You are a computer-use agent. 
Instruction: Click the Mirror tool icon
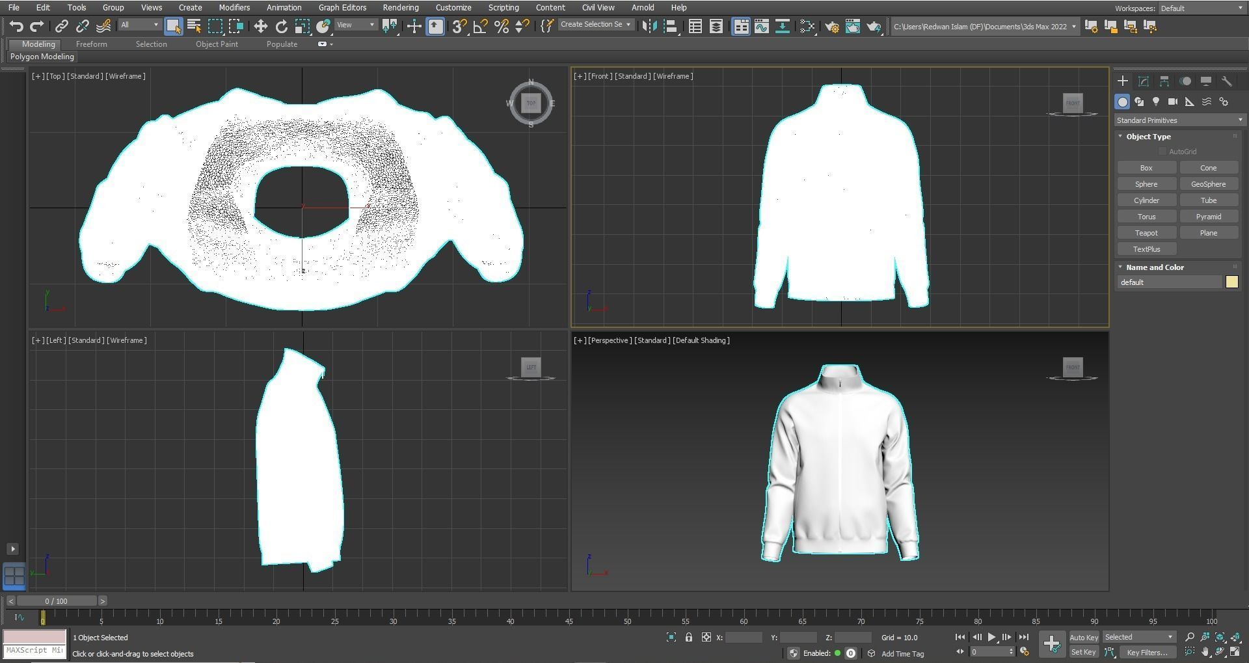(x=649, y=26)
